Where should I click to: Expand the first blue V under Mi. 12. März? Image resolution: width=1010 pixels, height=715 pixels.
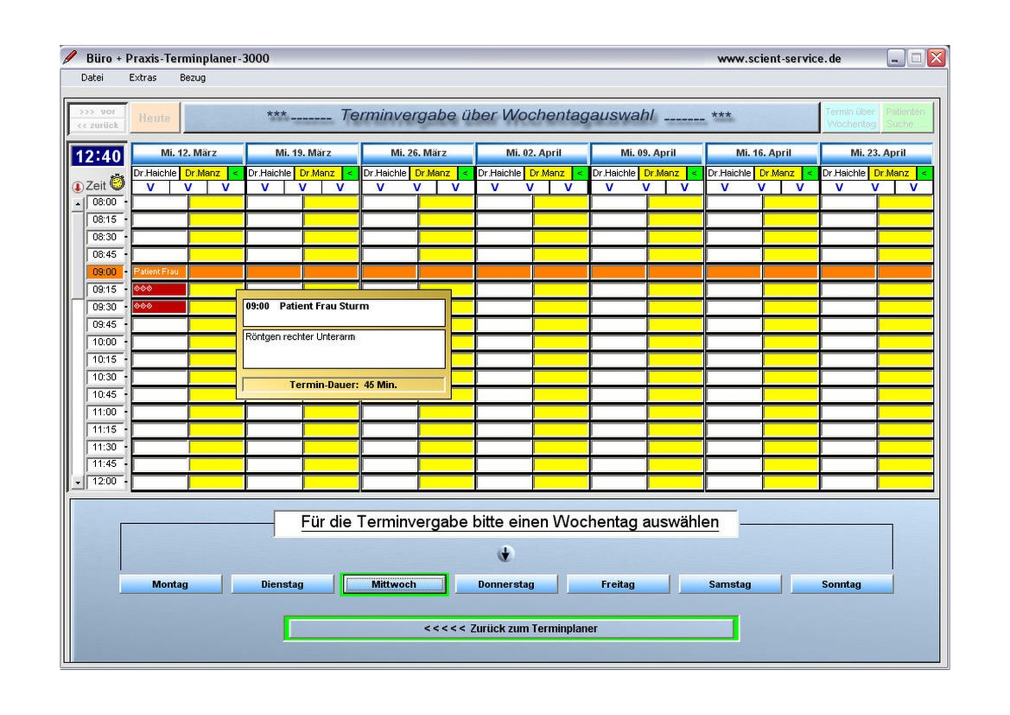pyautogui.click(x=150, y=187)
